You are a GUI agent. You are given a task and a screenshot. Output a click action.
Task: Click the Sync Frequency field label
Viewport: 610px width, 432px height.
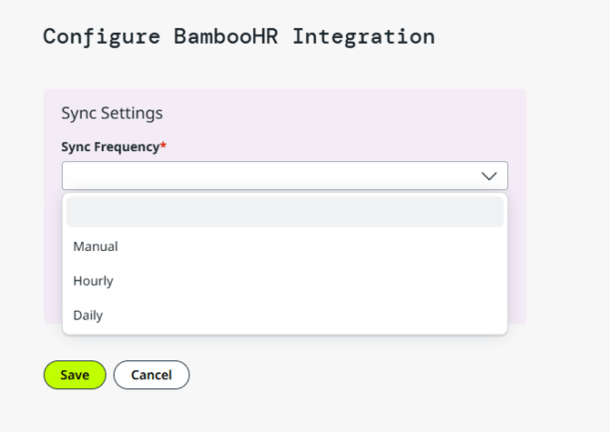(110, 146)
